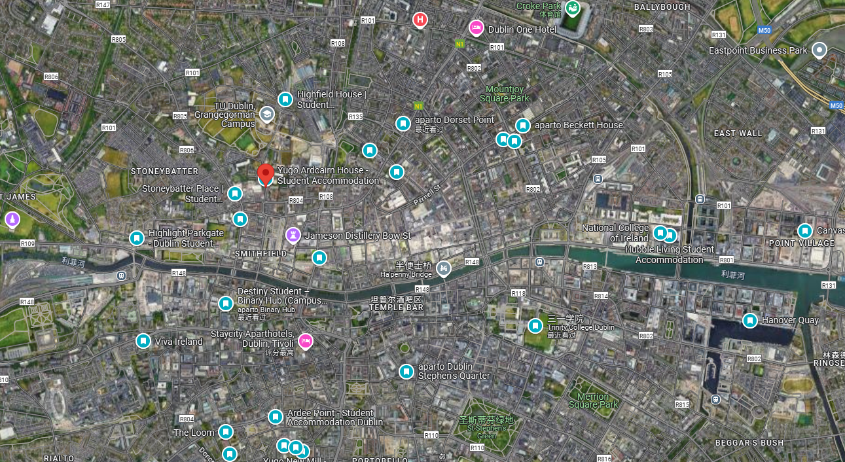Click the Croke Park stadium icon
Screen dimensions: 845x462
573,8
